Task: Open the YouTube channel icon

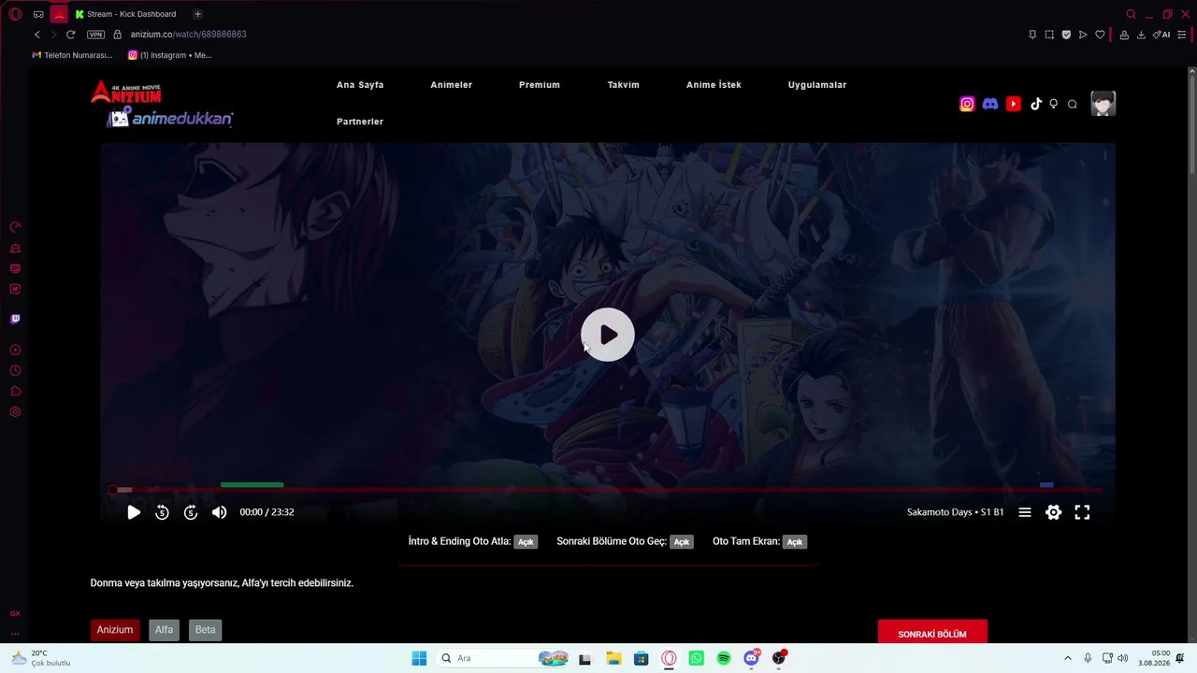Action: point(1014,104)
